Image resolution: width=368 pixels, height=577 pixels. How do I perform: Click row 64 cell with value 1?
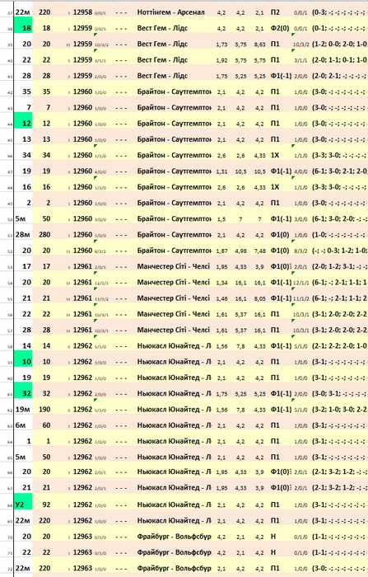click(46, 441)
